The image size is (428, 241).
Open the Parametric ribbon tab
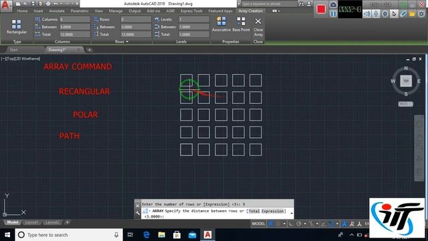pyautogui.click(x=80, y=11)
